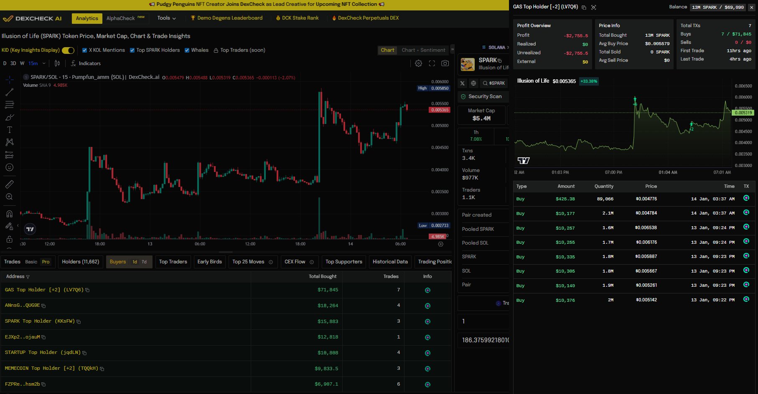The width and height of the screenshot is (758, 394).
Task: Enter fullscreen chart mode
Action: [x=432, y=63]
